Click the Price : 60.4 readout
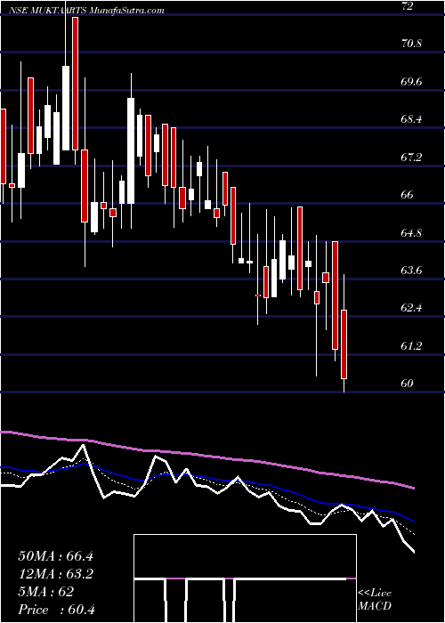The height and width of the screenshot is (623, 445). tap(56, 610)
